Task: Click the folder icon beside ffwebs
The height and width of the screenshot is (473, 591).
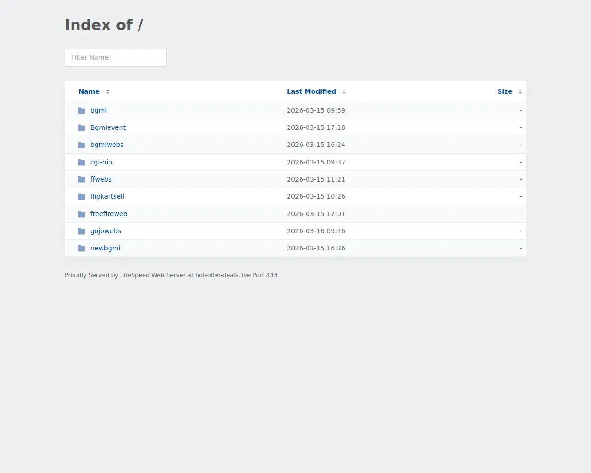Action: 81,180
